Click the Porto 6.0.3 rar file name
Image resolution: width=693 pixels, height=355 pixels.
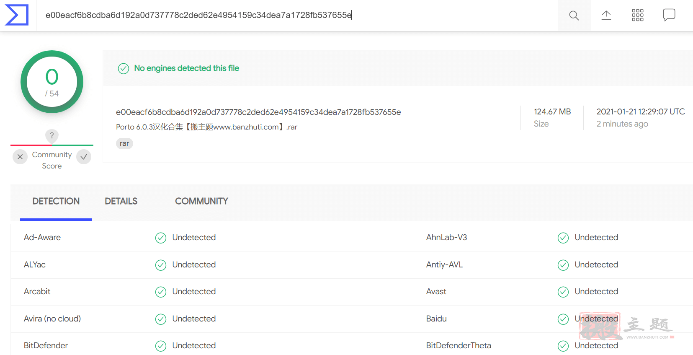(206, 127)
